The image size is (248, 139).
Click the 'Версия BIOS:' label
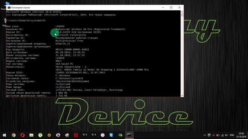[x=15, y=73]
